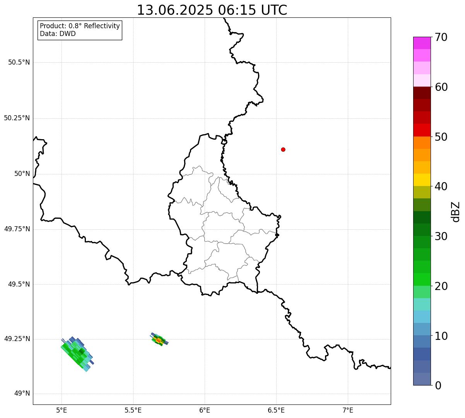Click the red radar site marker dot
The image size is (465, 418).
coord(283,149)
